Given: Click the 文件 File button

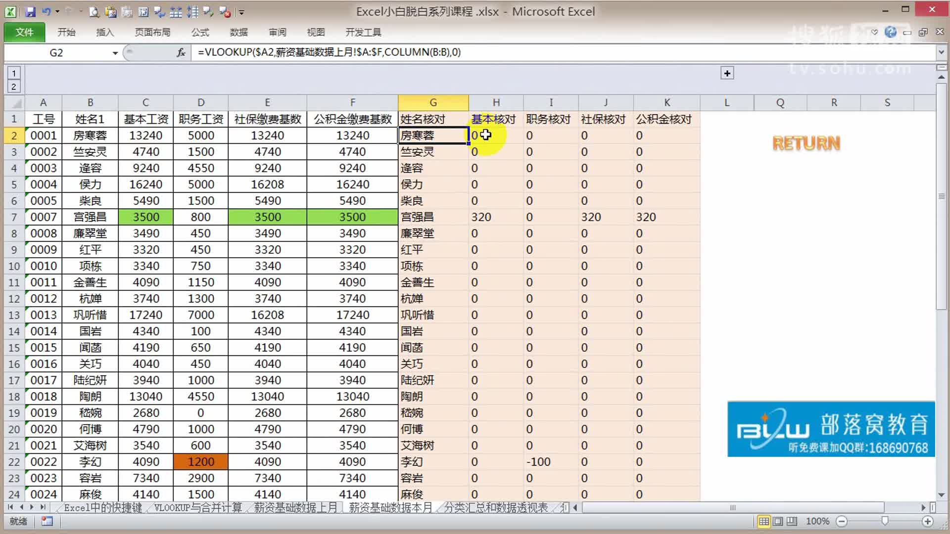Looking at the screenshot, I should 24,32.
